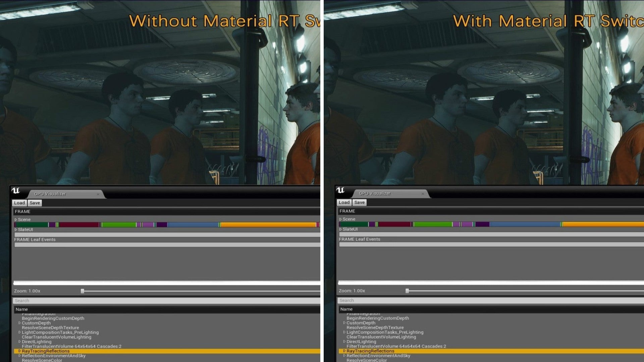This screenshot has width=644, height=362.
Task: Select ClearTranslucentVolumeLighting in right list
Action: coord(381,337)
